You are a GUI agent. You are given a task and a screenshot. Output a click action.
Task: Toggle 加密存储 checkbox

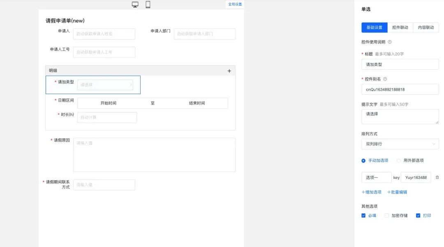(x=386, y=216)
